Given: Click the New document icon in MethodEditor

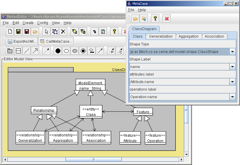Looking at the screenshot, I should pyautogui.click(x=10, y=32).
